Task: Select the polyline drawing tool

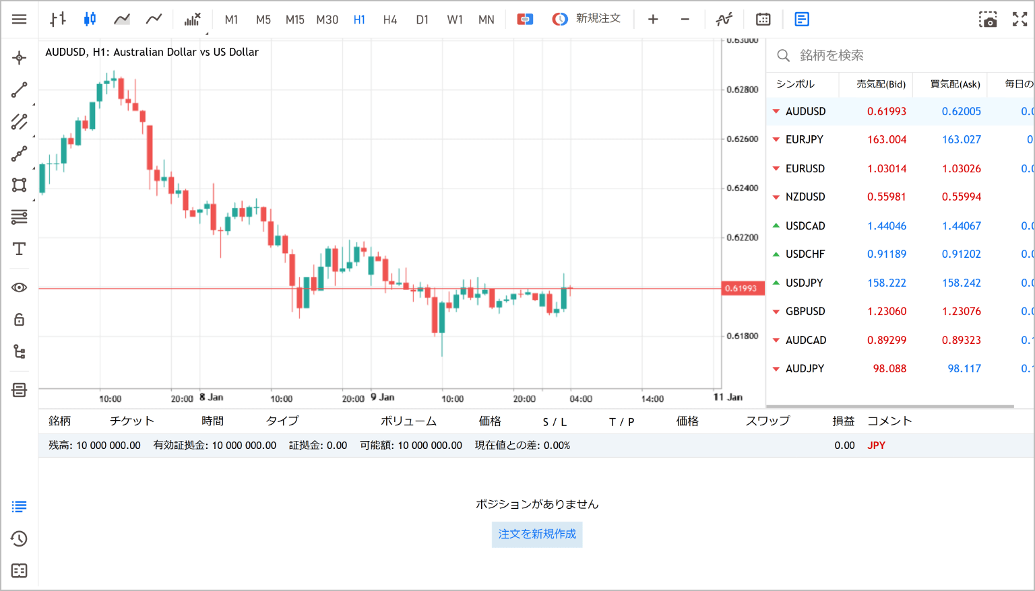Action: click(x=20, y=153)
